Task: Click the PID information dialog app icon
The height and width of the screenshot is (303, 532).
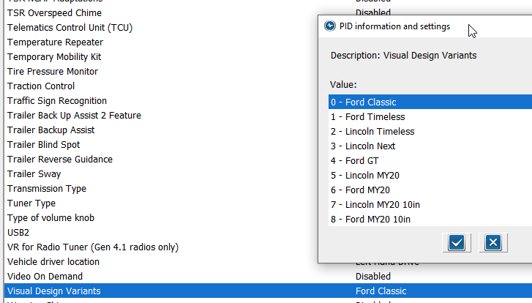Action: point(330,26)
